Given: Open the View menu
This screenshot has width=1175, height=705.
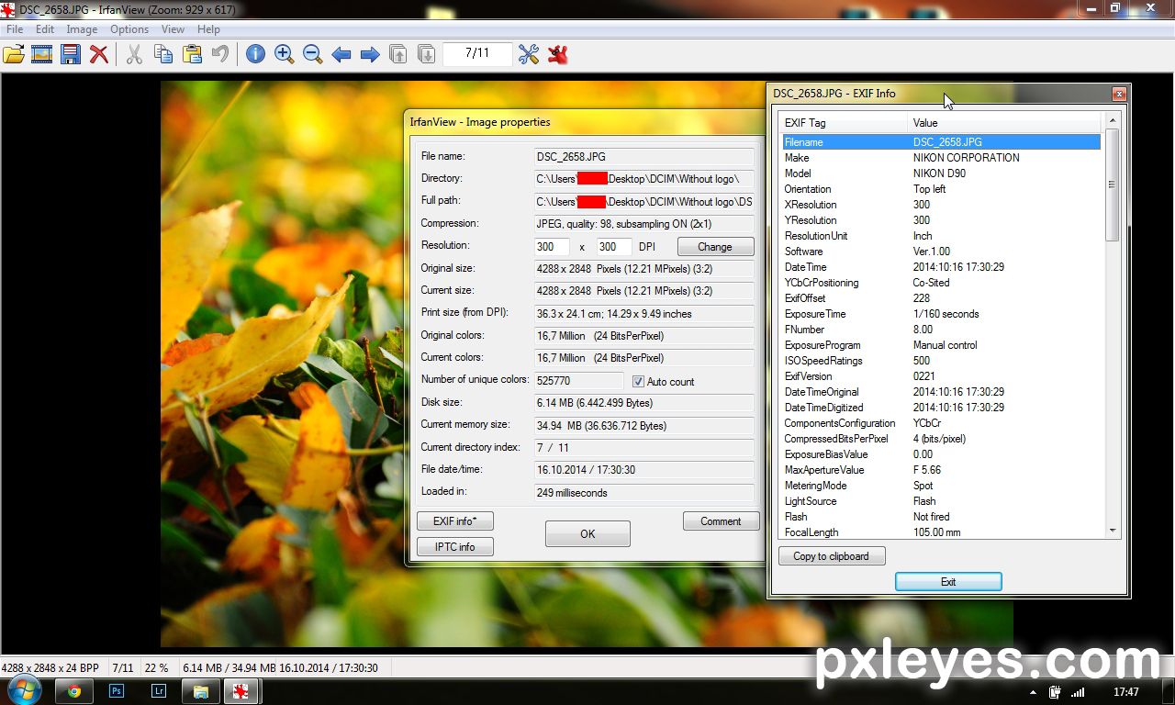Looking at the screenshot, I should tap(173, 29).
